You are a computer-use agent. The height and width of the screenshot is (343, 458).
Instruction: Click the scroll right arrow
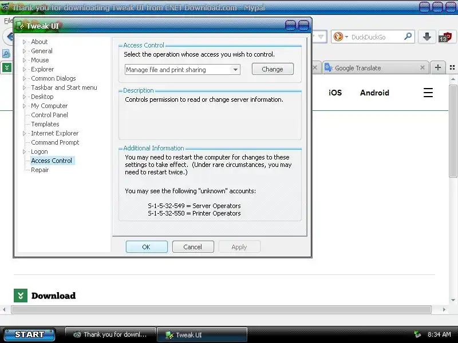pyautogui.click(x=444, y=309)
